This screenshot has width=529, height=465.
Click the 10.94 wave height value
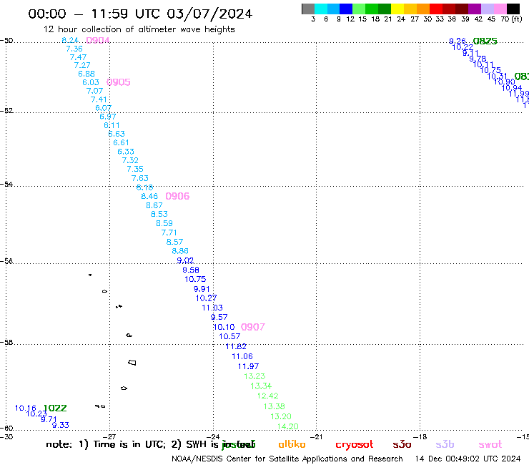512,88
